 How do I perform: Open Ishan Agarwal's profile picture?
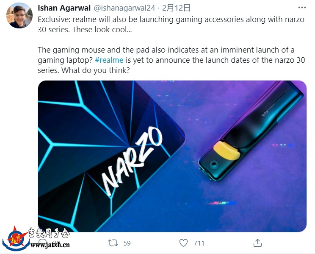[19, 16]
